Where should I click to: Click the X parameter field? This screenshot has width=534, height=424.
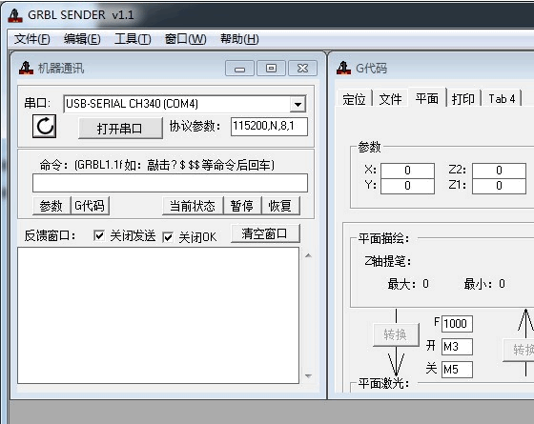407,171
